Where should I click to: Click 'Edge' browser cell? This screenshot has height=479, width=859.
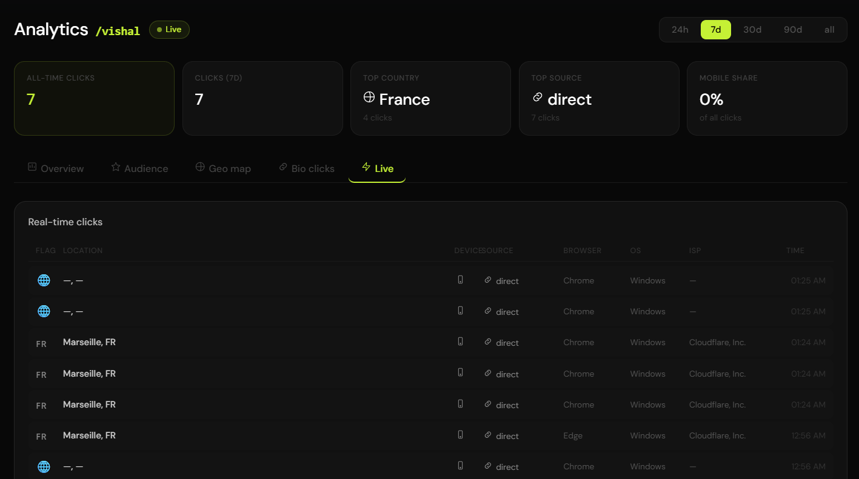573,435
